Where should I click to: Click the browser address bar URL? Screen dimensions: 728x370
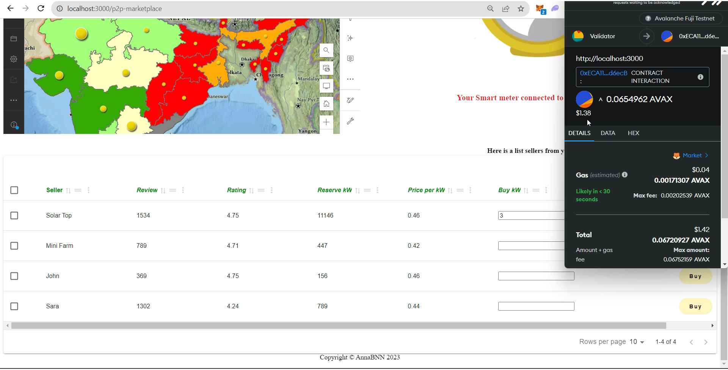click(x=115, y=8)
